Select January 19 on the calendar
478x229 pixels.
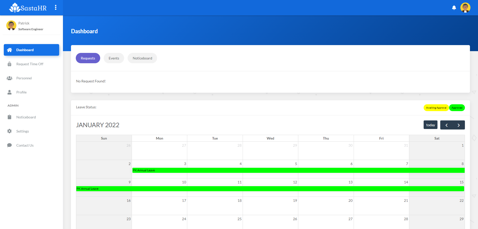pyautogui.click(x=270, y=206)
